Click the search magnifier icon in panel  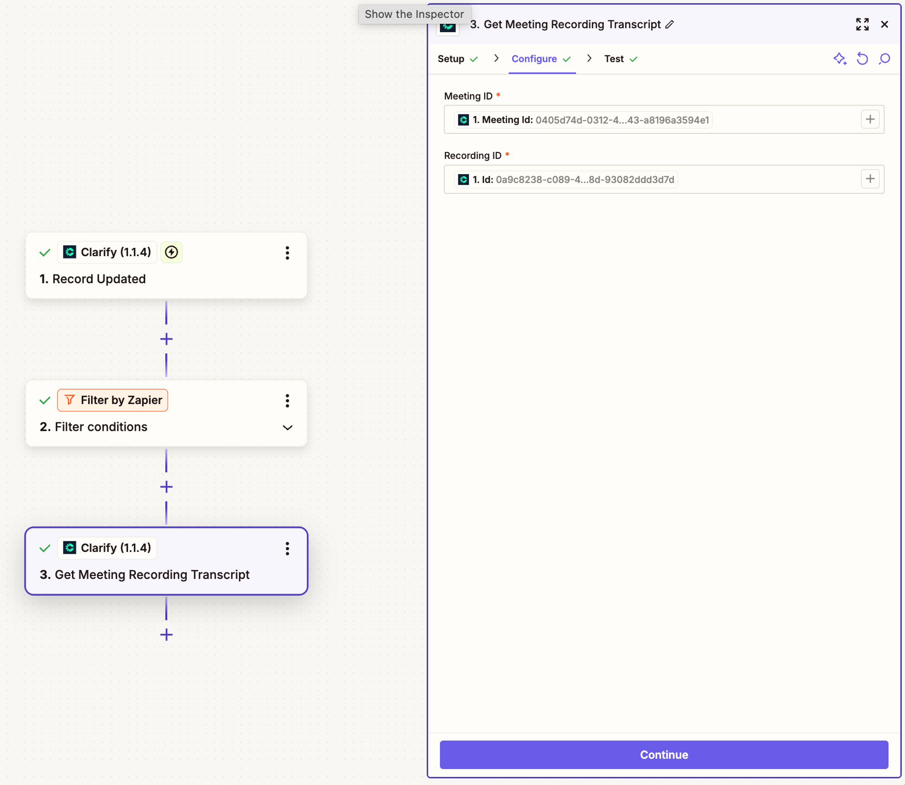(885, 59)
